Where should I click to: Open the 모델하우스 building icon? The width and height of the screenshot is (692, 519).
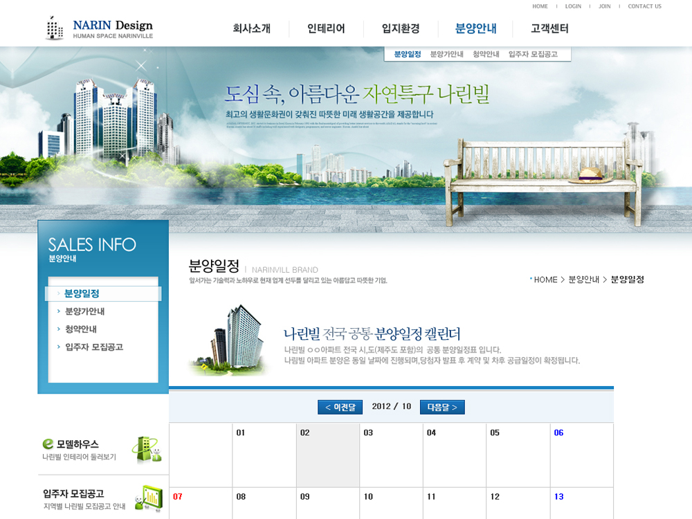(x=146, y=449)
